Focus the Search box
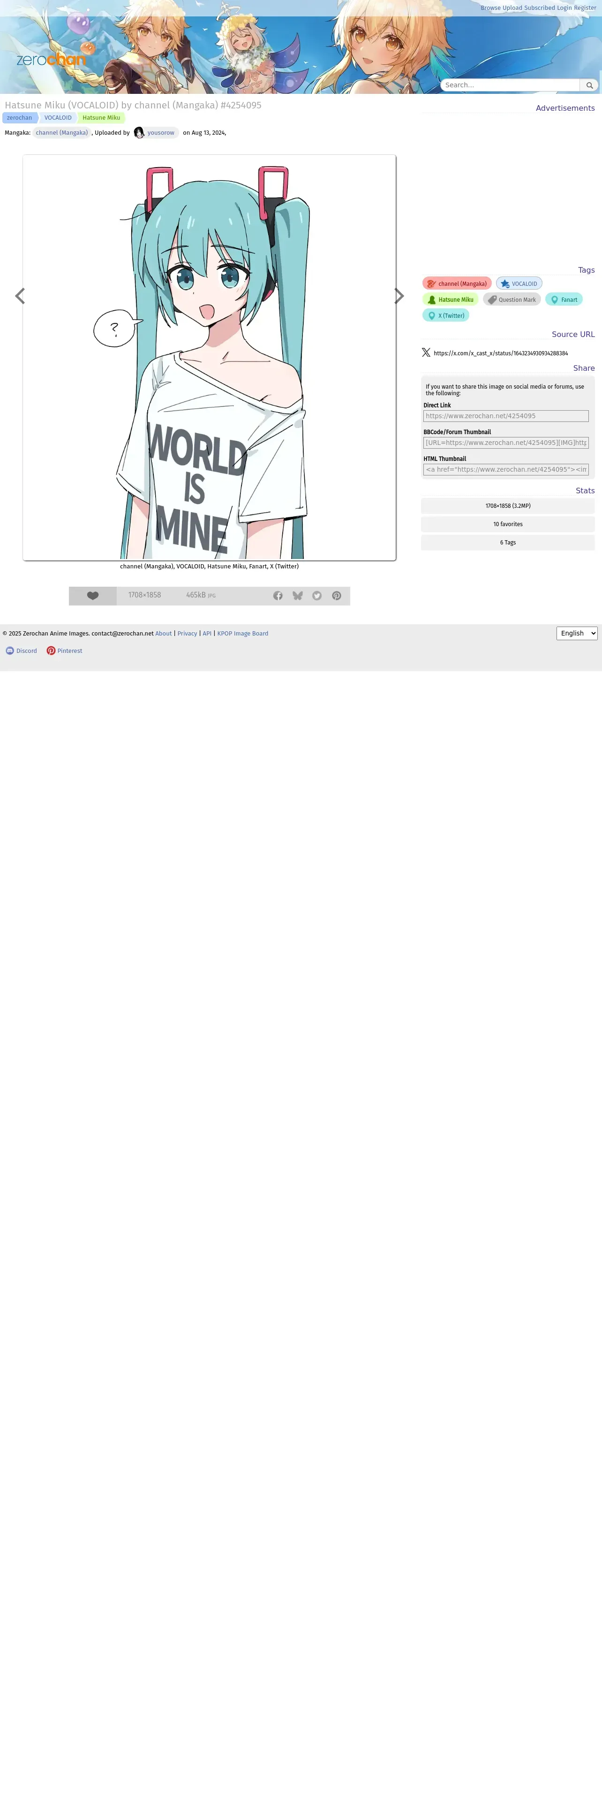Image resolution: width=602 pixels, height=1808 pixels. (x=510, y=85)
